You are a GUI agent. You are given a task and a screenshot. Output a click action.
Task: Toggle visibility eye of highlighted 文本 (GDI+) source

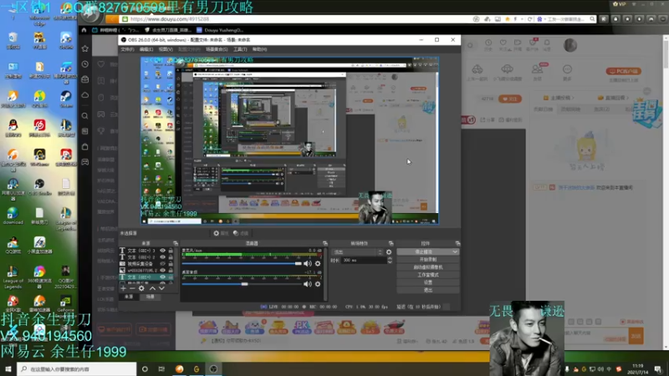pyautogui.click(x=162, y=277)
